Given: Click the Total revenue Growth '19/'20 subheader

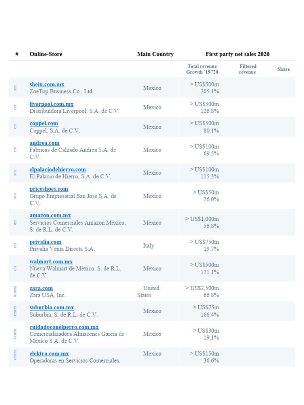Looking at the screenshot, I should coord(202,69).
